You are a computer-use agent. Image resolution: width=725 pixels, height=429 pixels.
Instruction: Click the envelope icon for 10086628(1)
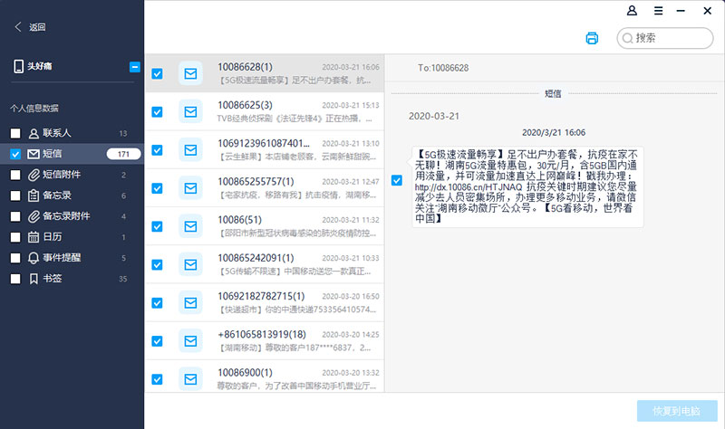click(190, 73)
